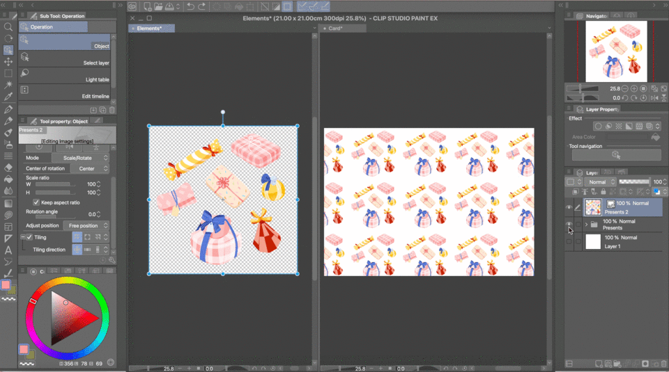Select the rectangle Selection area tool
Viewport: 669px width, 372px height.
point(8,73)
